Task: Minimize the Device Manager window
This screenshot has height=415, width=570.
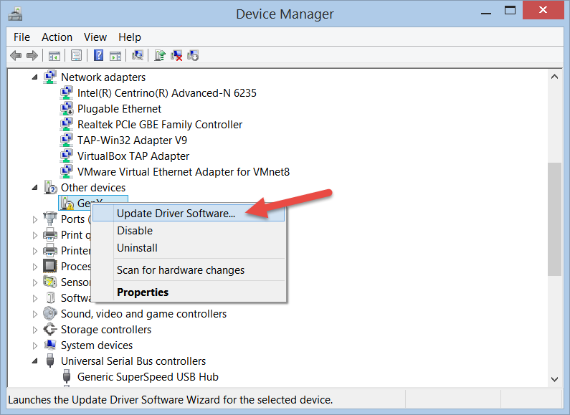Action: [x=486, y=13]
